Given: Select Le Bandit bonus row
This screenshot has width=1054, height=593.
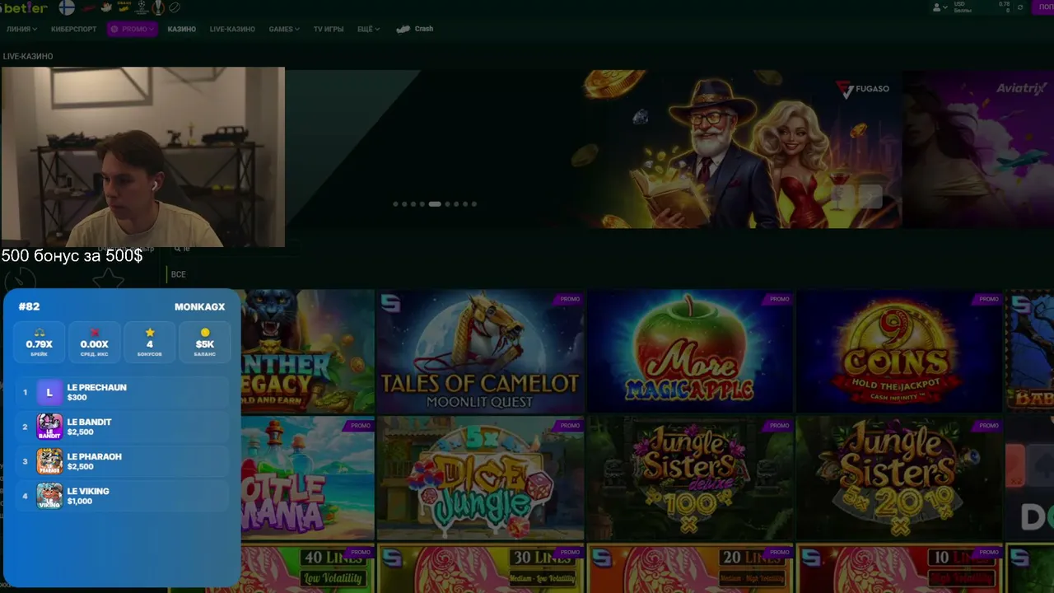Looking at the screenshot, I should (x=123, y=427).
